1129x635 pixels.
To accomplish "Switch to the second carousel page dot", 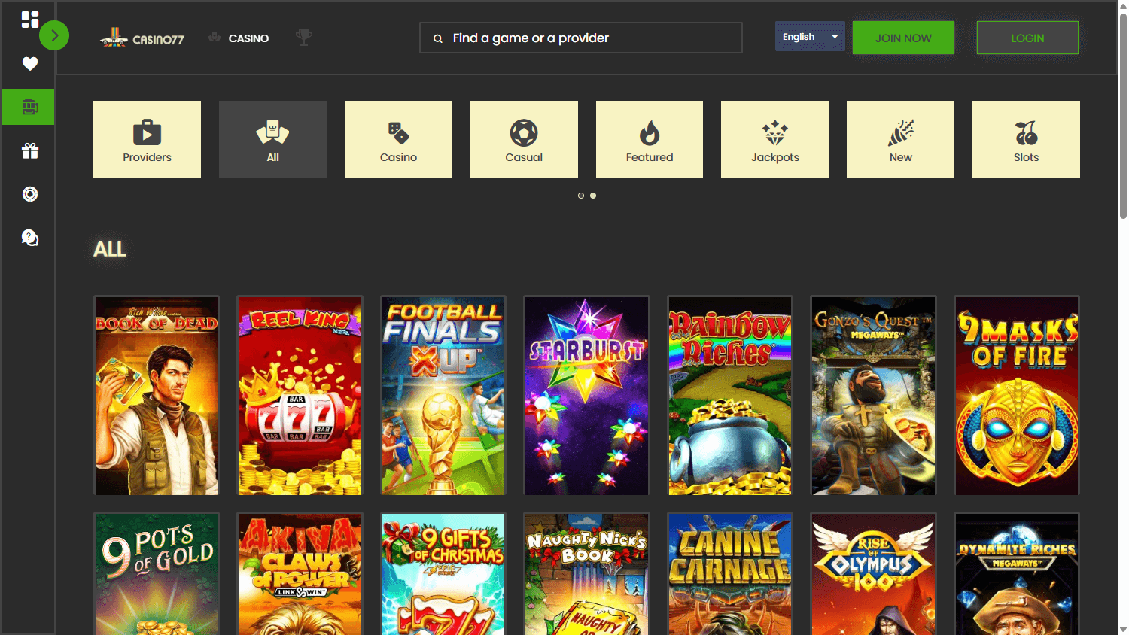I will [593, 196].
